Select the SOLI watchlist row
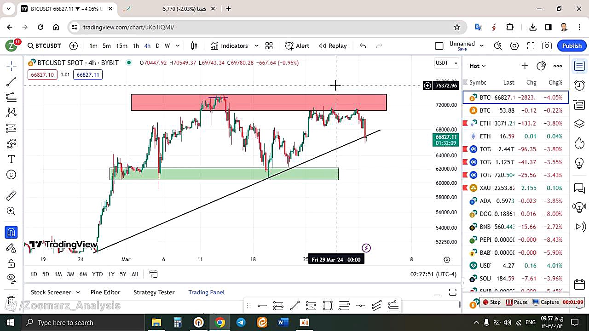Image resolution: width=589 pixels, height=331 pixels. click(516, 279)
